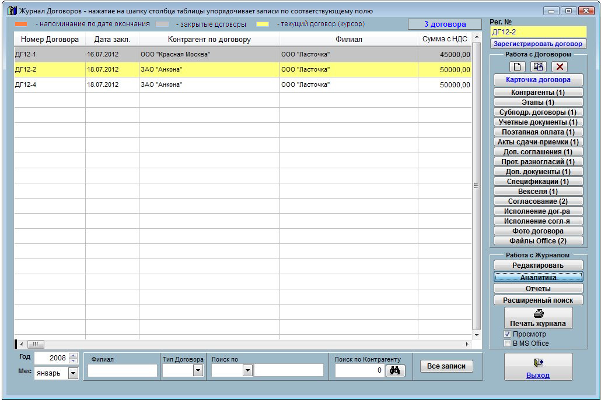
Task: Click the horizontal scrollbar right arrow
Action: pos(467,344)
